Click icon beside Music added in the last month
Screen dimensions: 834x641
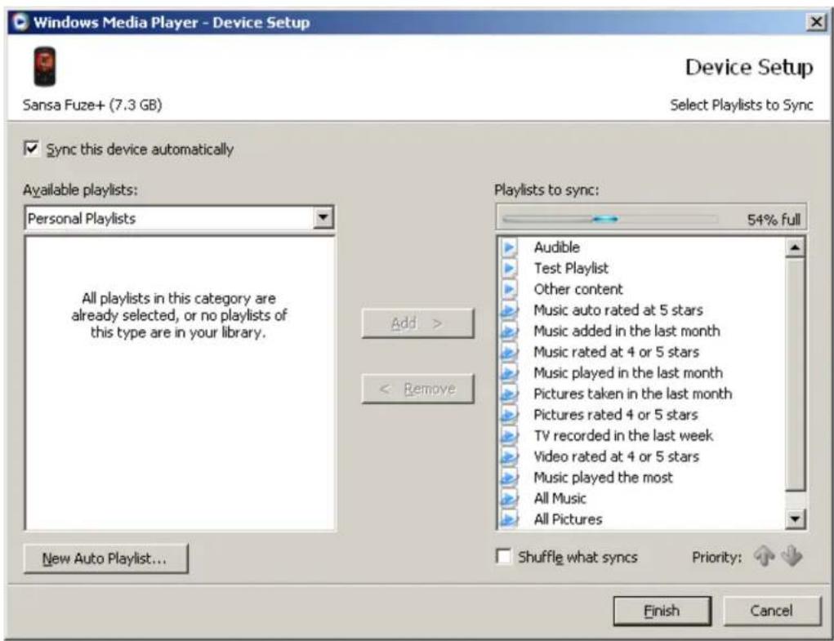[509, 332]
